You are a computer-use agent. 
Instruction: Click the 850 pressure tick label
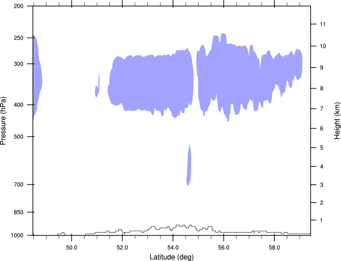pyautogui.click(x=18, y=212)
